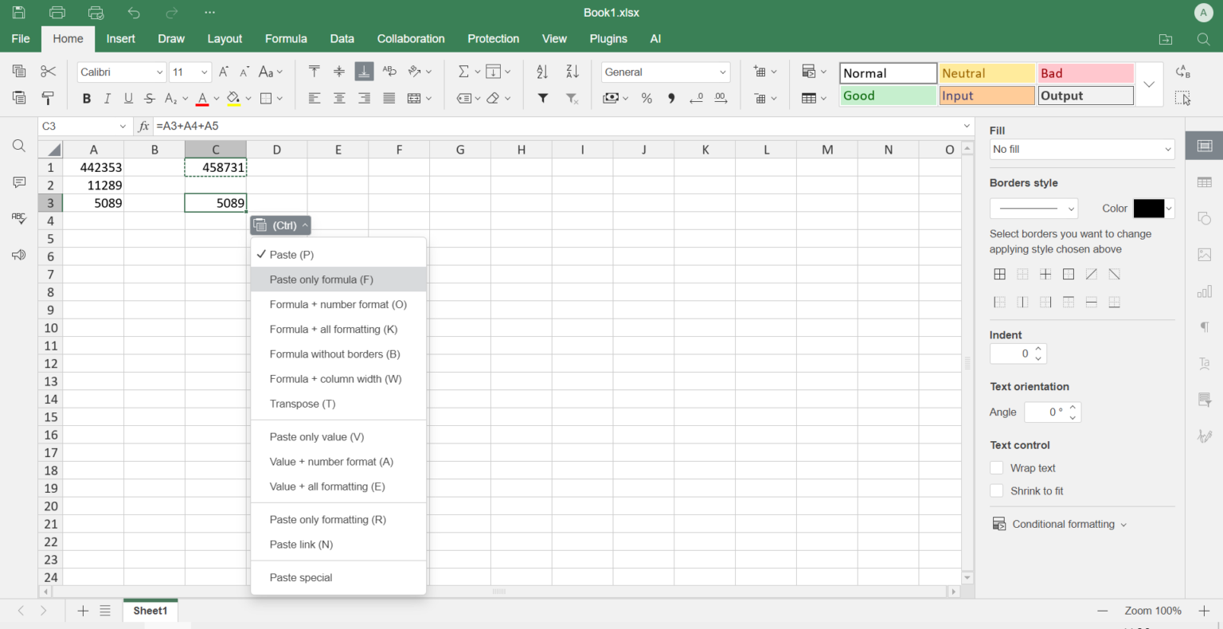Enable the Filter tool
The width and height of the screenshot is (1223, 629).
tap(542, 98)
